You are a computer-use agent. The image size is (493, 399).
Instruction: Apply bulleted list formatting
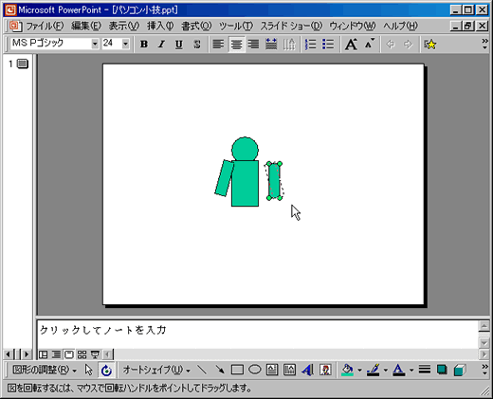(328, 45)
